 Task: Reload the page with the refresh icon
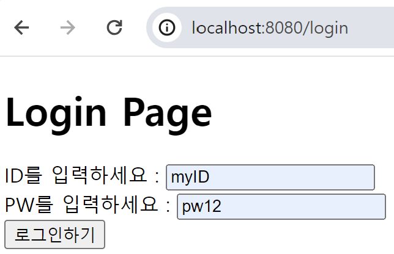(x=114, y=27)
